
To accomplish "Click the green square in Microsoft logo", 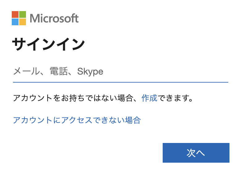I will tap(23, 14).
